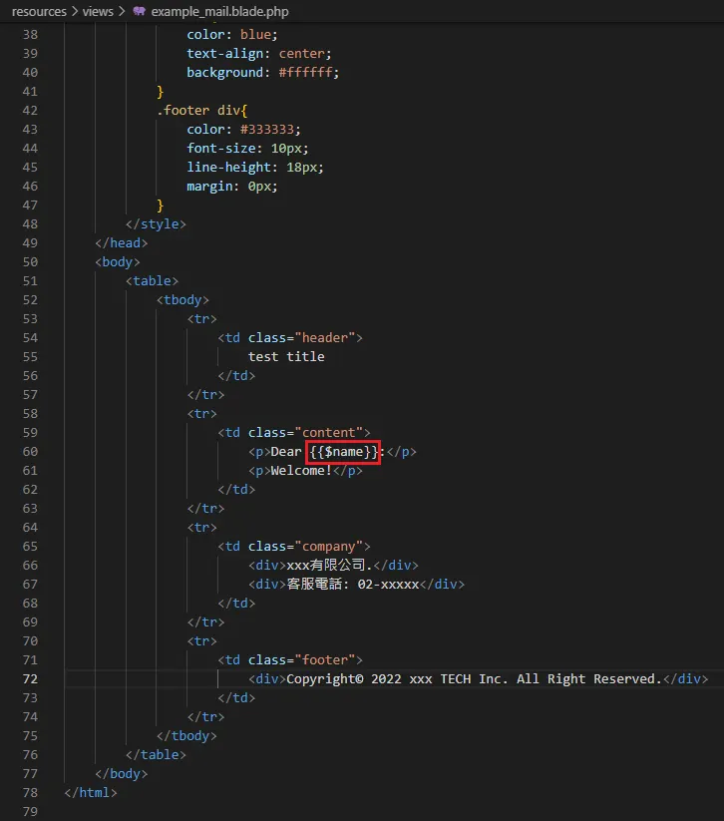
Task: Select line number 38
Action: [x=30, y=35]
